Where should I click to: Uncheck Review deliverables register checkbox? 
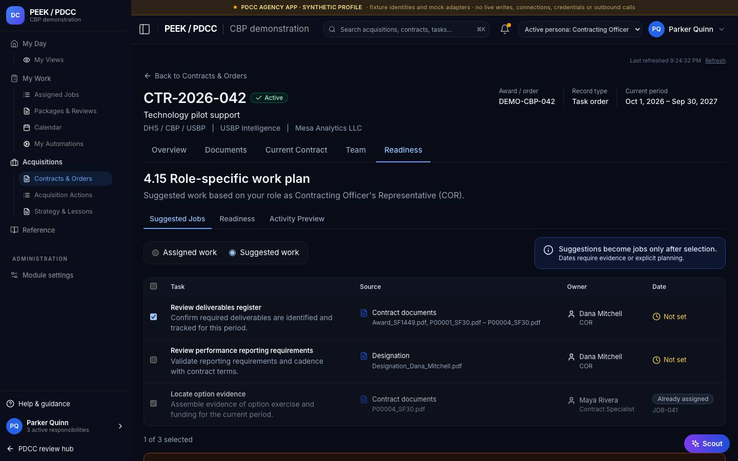[x=153, y=317]
